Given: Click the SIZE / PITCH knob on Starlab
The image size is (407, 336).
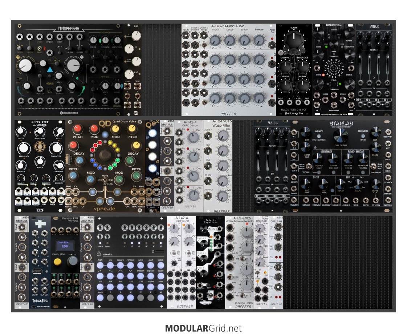Looking at the screenshot, I should 341,135.
